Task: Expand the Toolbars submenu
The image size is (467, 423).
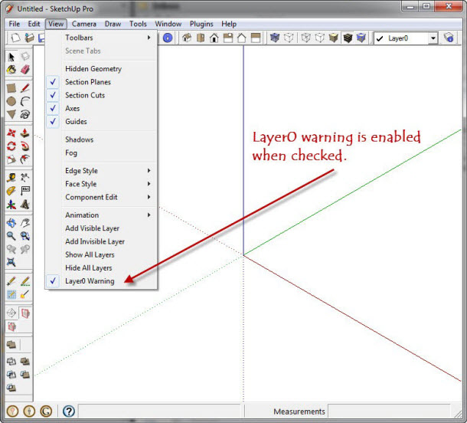Action: click(x=101, y=38)
